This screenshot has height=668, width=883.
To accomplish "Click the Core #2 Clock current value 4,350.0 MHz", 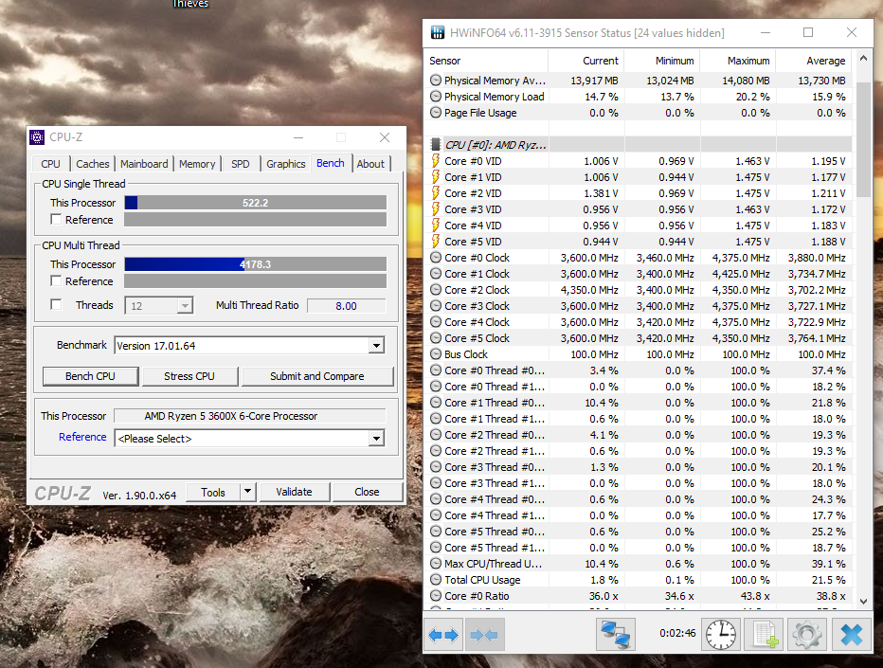I will (589, 290).
